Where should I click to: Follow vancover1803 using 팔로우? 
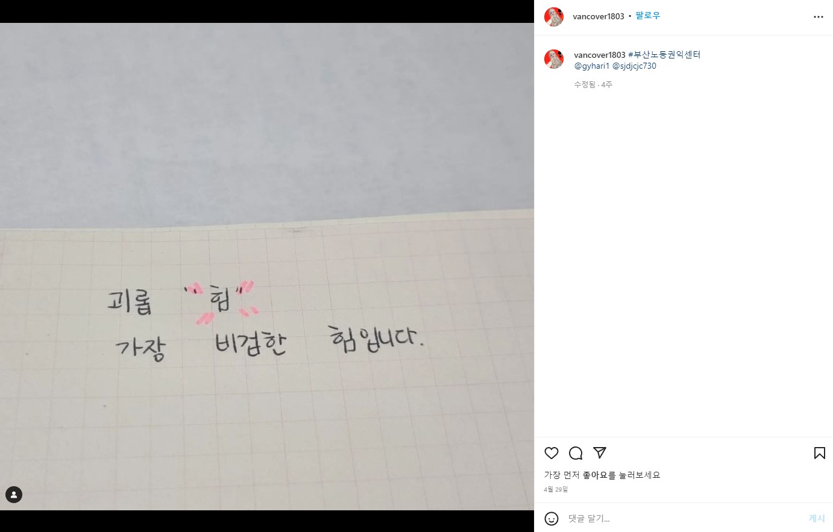(648, 16)
